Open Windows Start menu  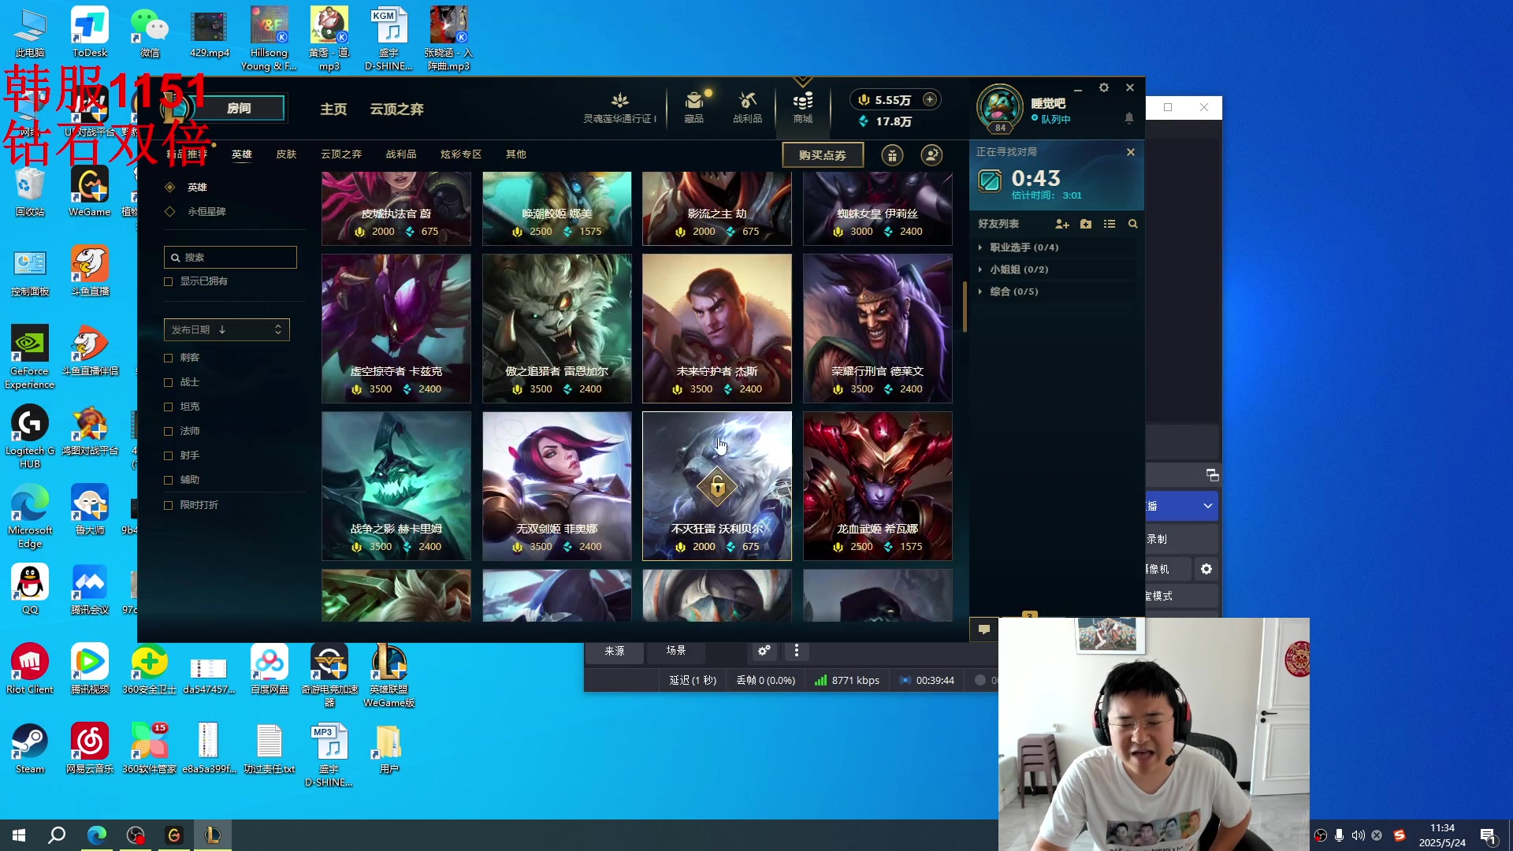pyautogui.click(x=19, y=835)
